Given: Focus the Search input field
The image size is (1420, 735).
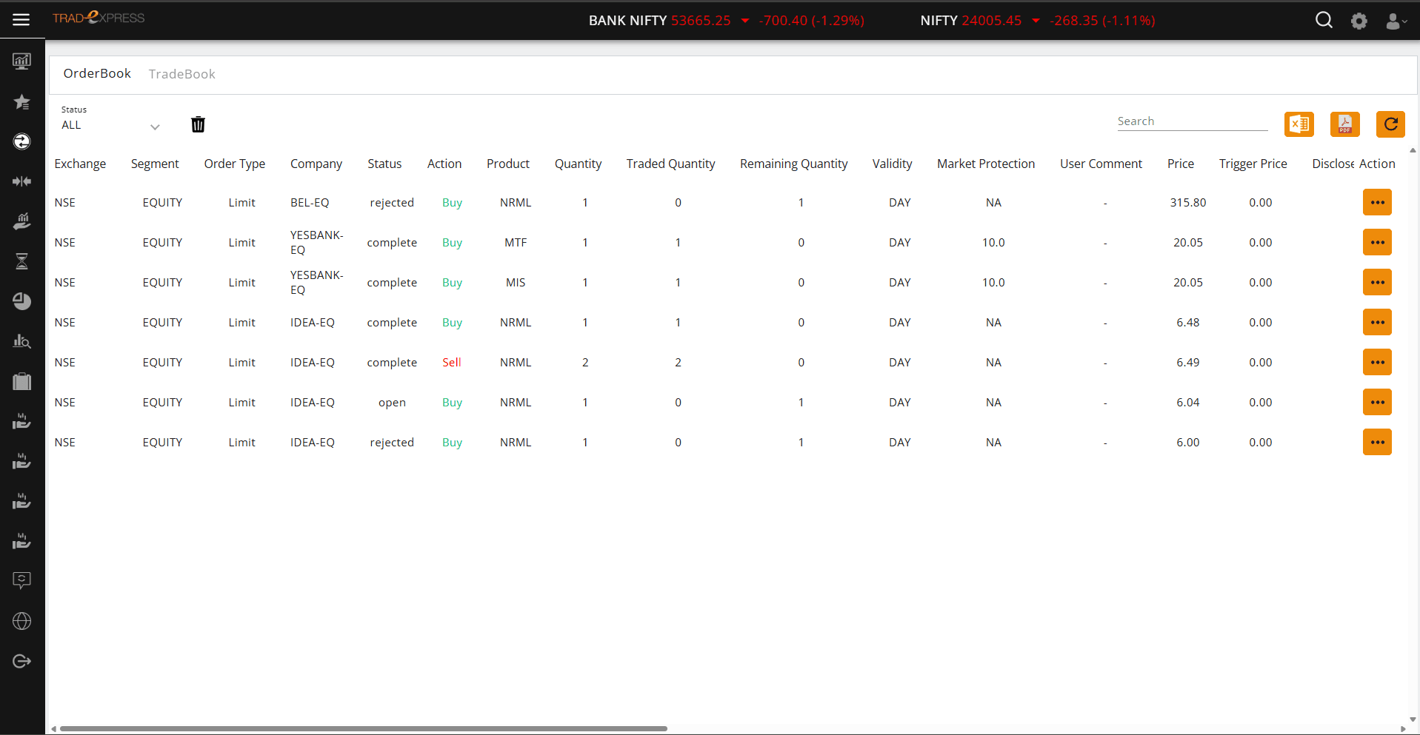Looking at the screenshot, I should (x=1192, y=121).
